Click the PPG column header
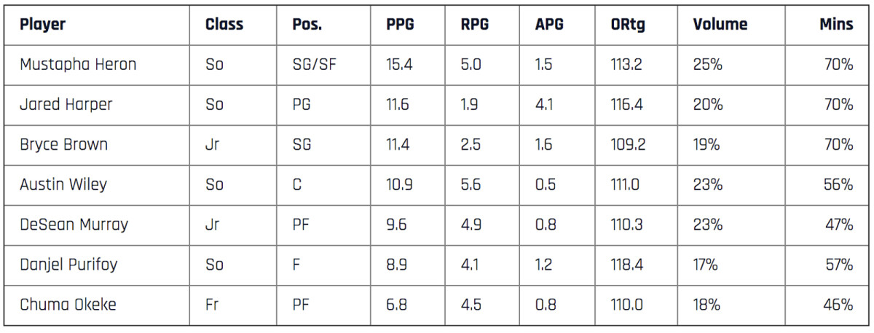This screenshot has height=333, width=874. click(400, 24)
